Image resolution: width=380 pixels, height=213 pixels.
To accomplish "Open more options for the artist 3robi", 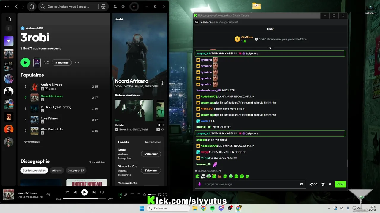I will 77,62.
